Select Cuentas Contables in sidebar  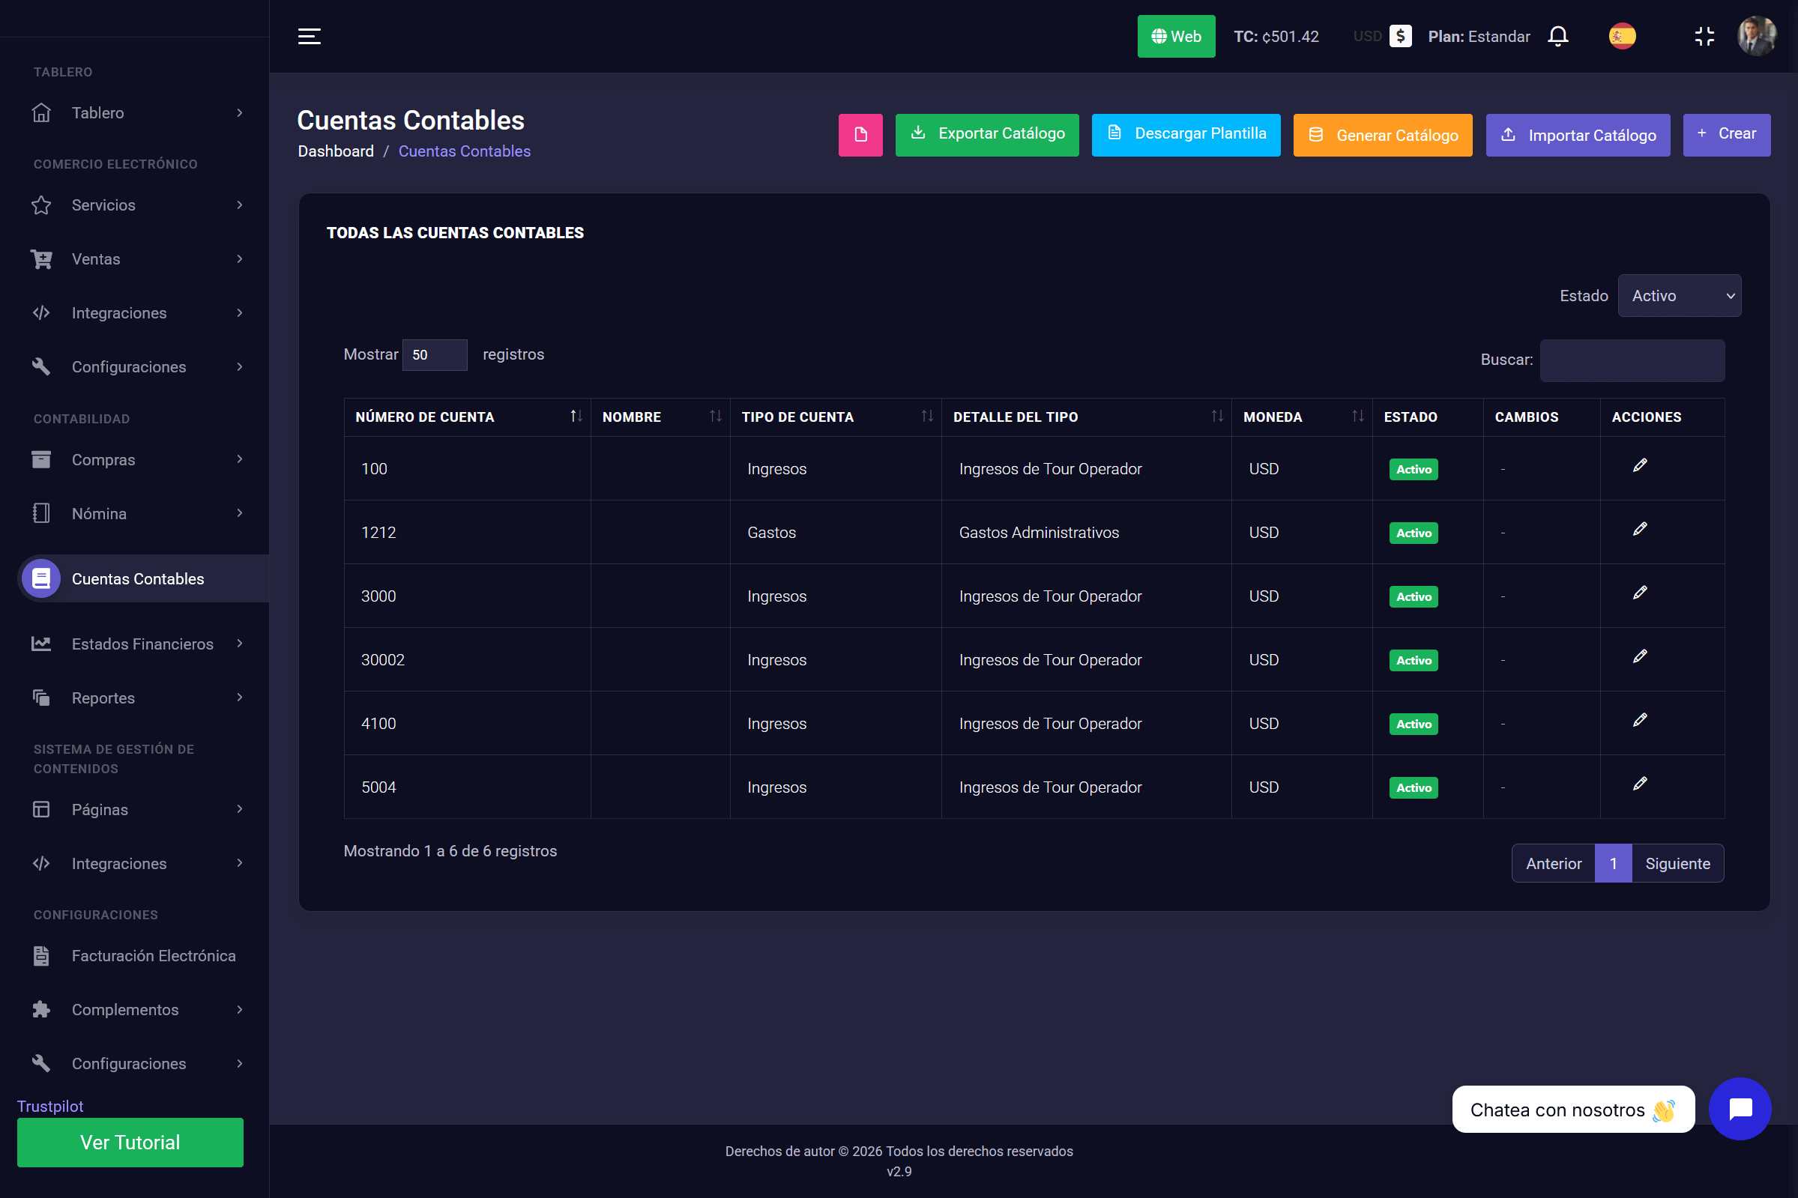click(x=138, y=579)
